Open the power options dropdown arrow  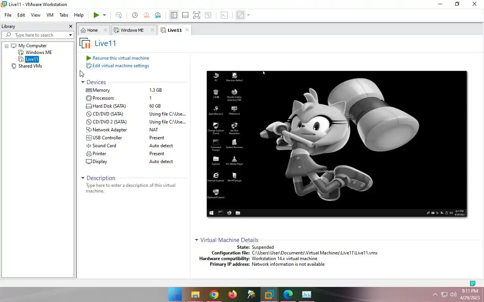[x=104, y=15]
